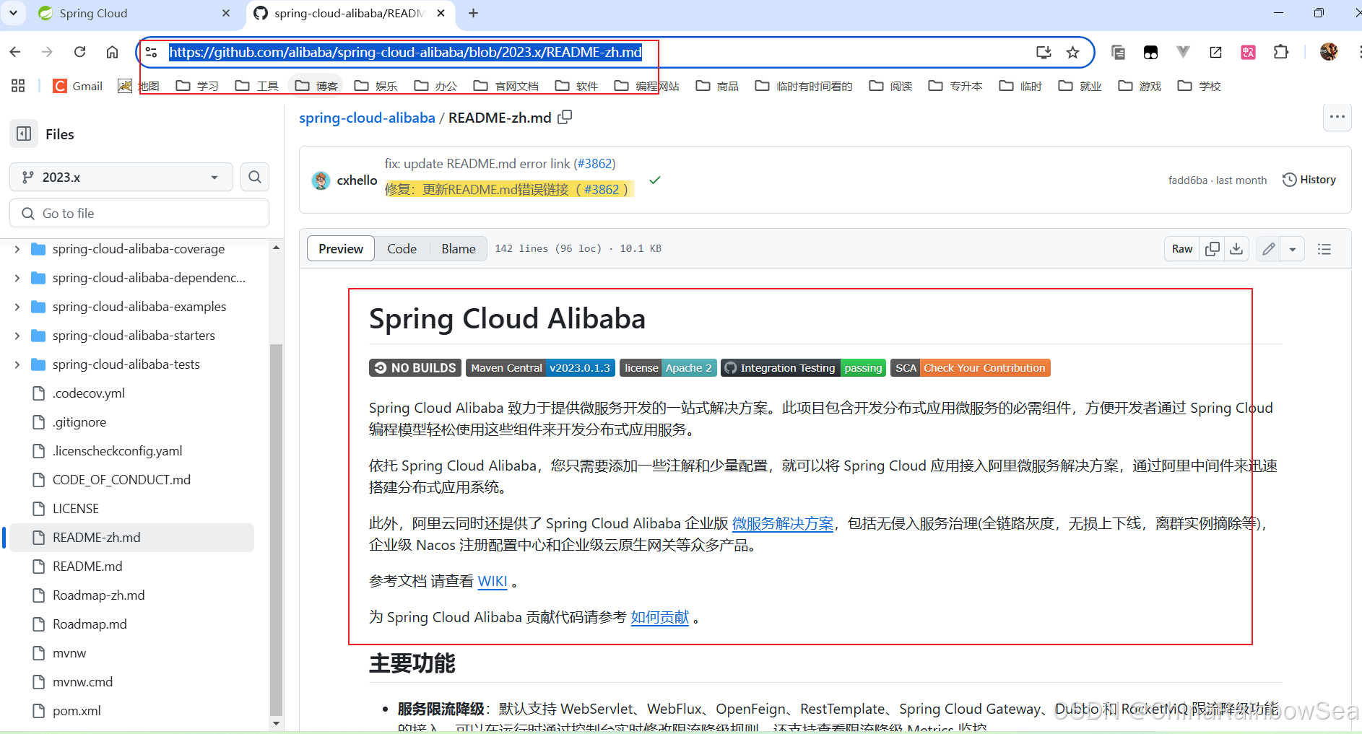Viewport: 1362px width, 734px height.
Task: Click Integration Testing passing badge
Action: (x=803, y=368)
